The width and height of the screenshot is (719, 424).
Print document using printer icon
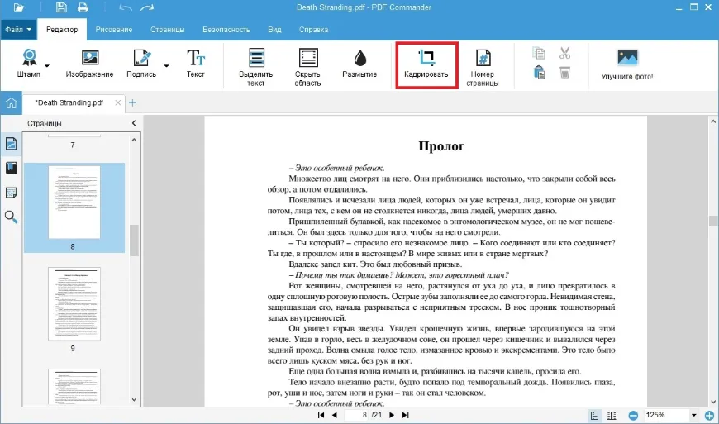(x=83, y=7)
